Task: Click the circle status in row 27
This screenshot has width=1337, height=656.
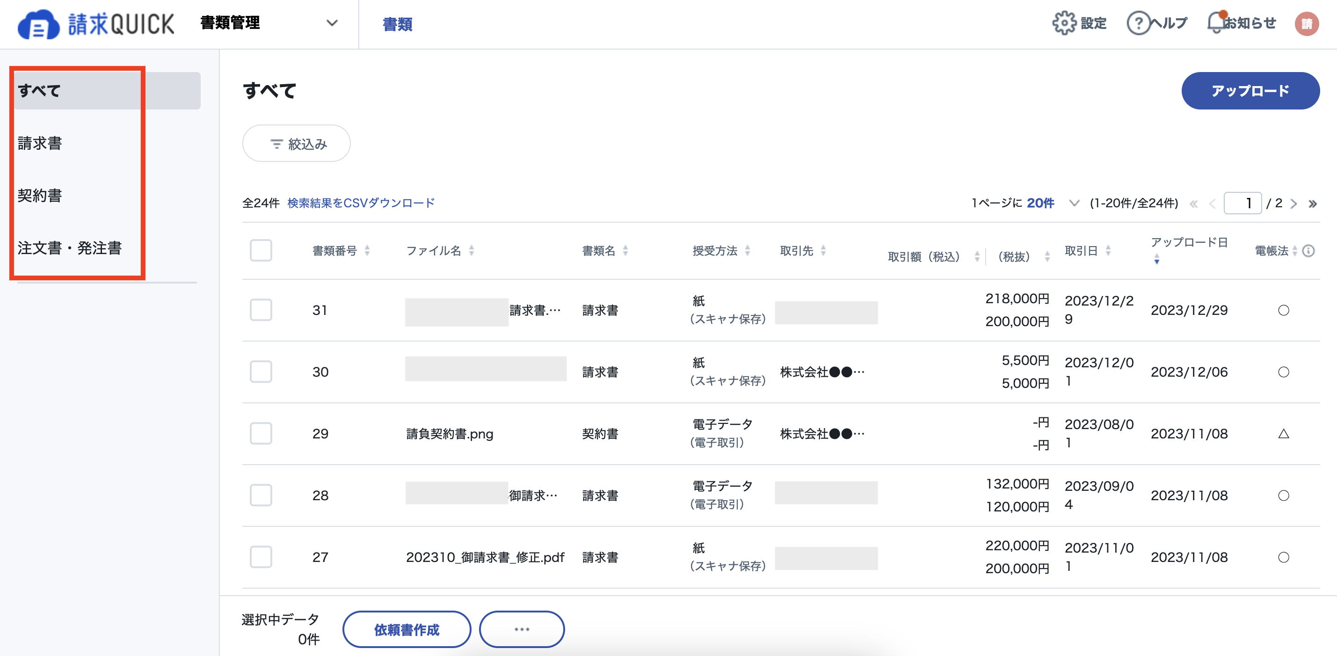Action: (x=1283, y=557)
